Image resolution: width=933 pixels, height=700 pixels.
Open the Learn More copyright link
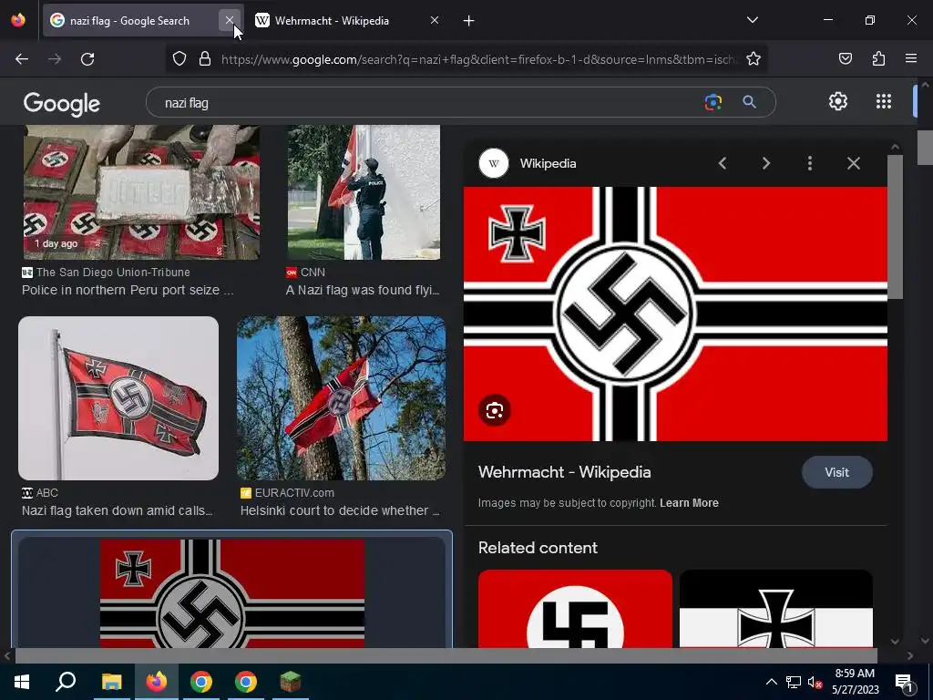(x=689, y=503)
